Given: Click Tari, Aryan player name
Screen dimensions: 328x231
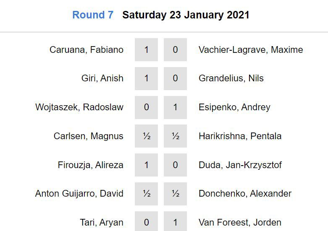Looking at the screenshot, I should [102, 223].
